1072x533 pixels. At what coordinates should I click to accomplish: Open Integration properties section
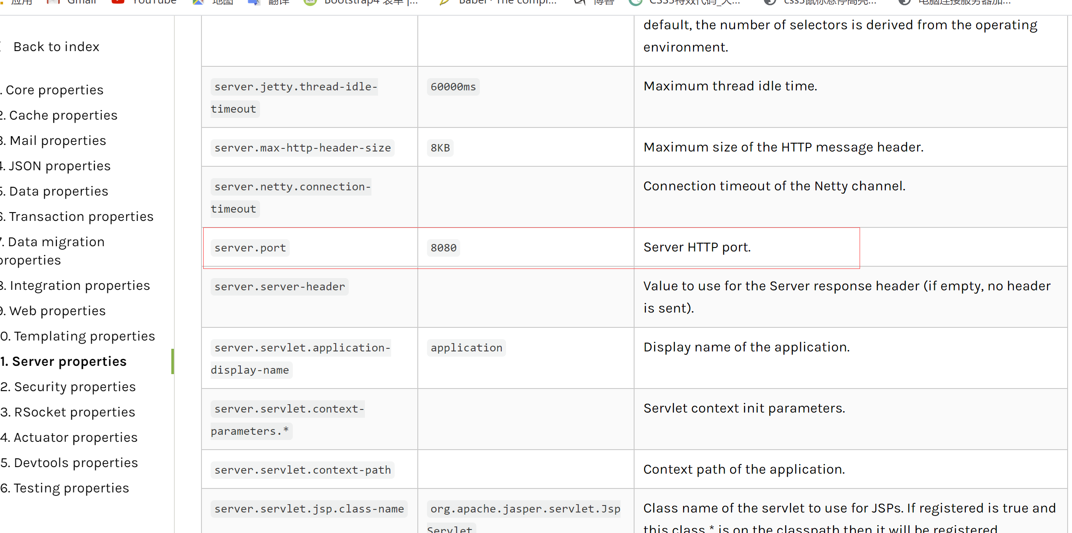(80, 285)
